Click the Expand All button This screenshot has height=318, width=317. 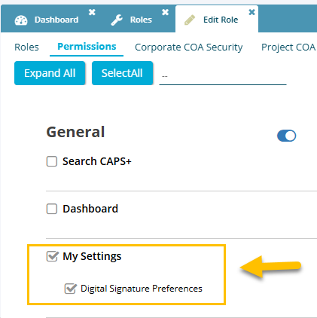50,73
